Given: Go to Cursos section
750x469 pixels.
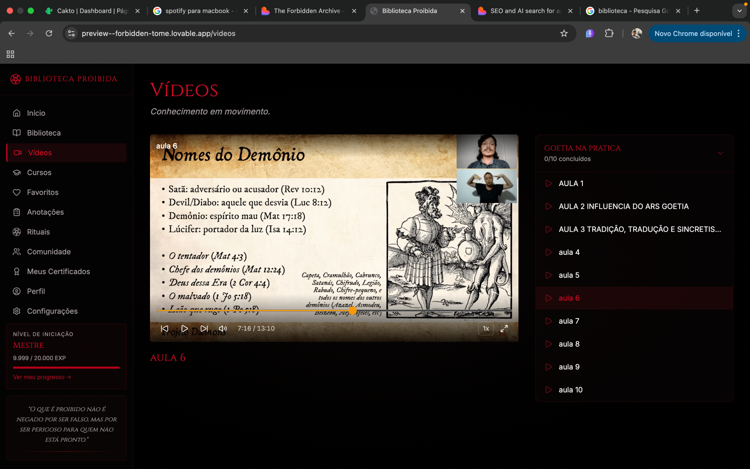Looking at the screenshot, I should point(66,172).
